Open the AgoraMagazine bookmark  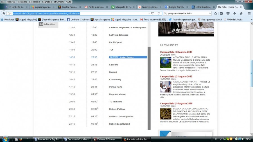[x=100, y=19]
